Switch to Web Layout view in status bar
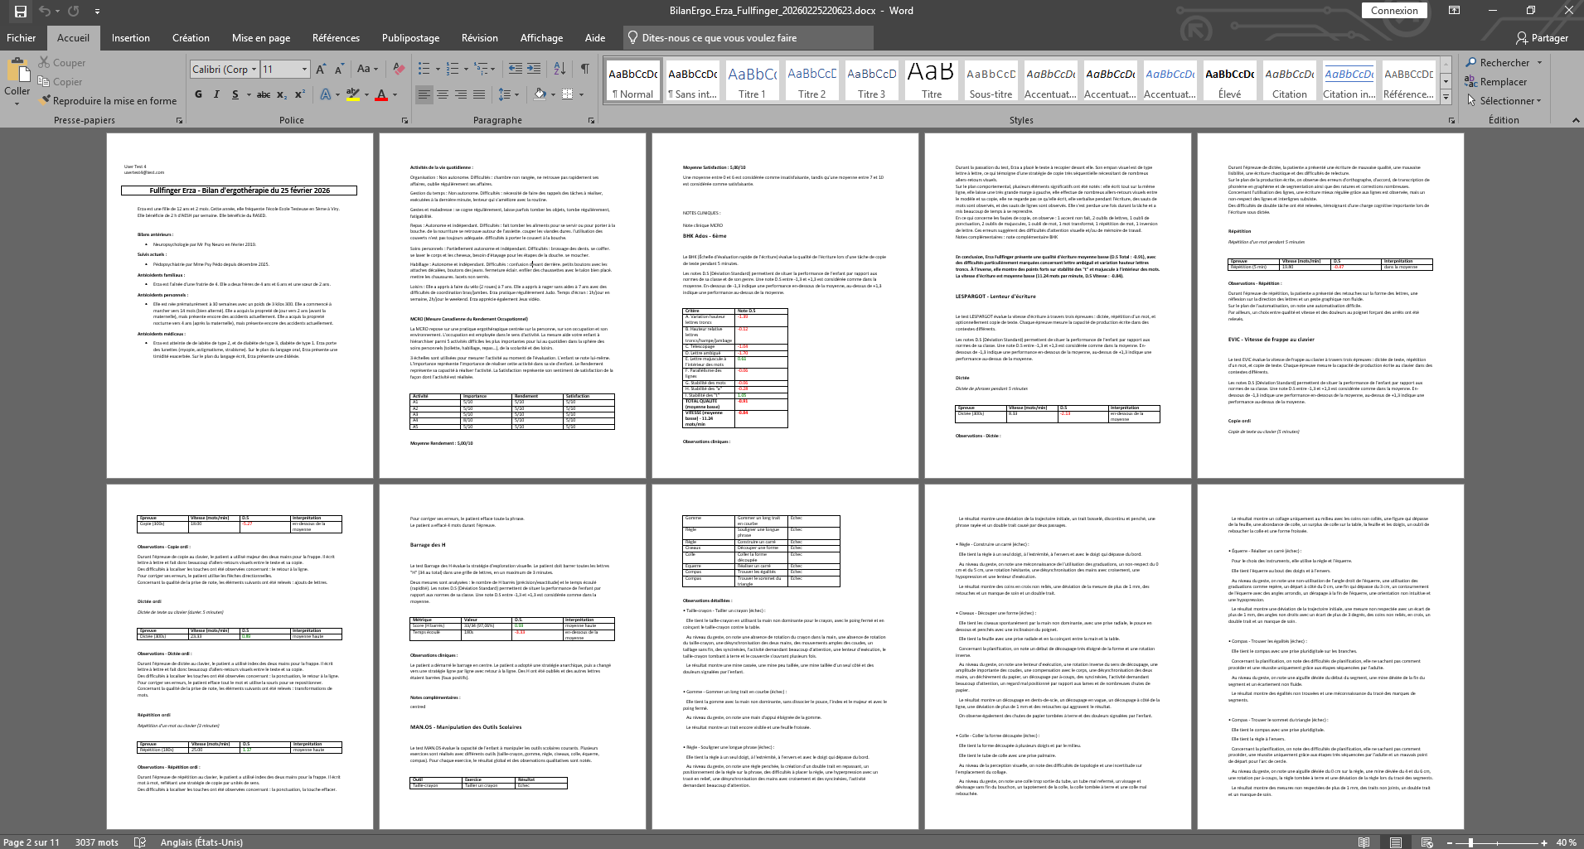 (x=1426, y=842)
